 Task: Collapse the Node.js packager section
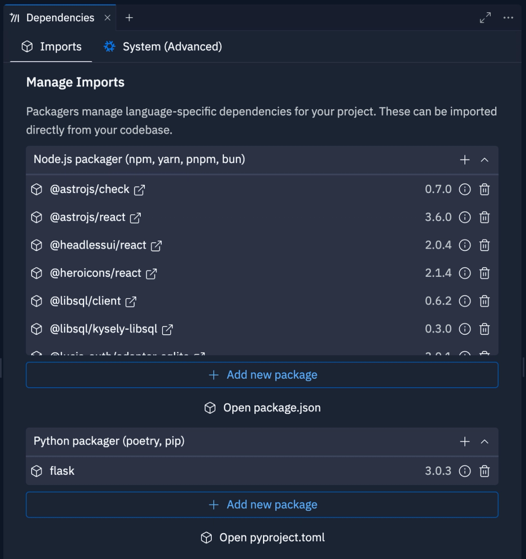(x=484, y=159)
